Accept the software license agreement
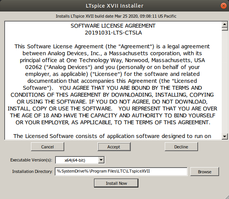229x199 pixels. tap(114, 146)
